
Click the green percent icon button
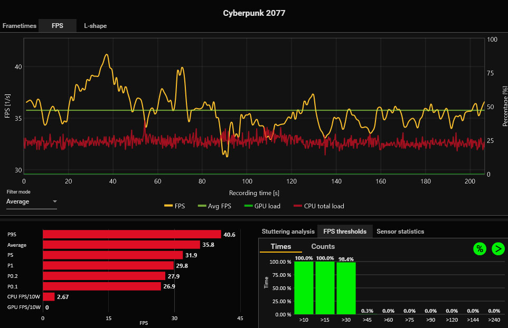[x=479, y=249]
